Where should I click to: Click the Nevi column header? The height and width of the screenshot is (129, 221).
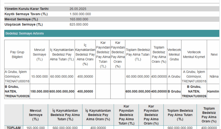[x=214, y=54]
